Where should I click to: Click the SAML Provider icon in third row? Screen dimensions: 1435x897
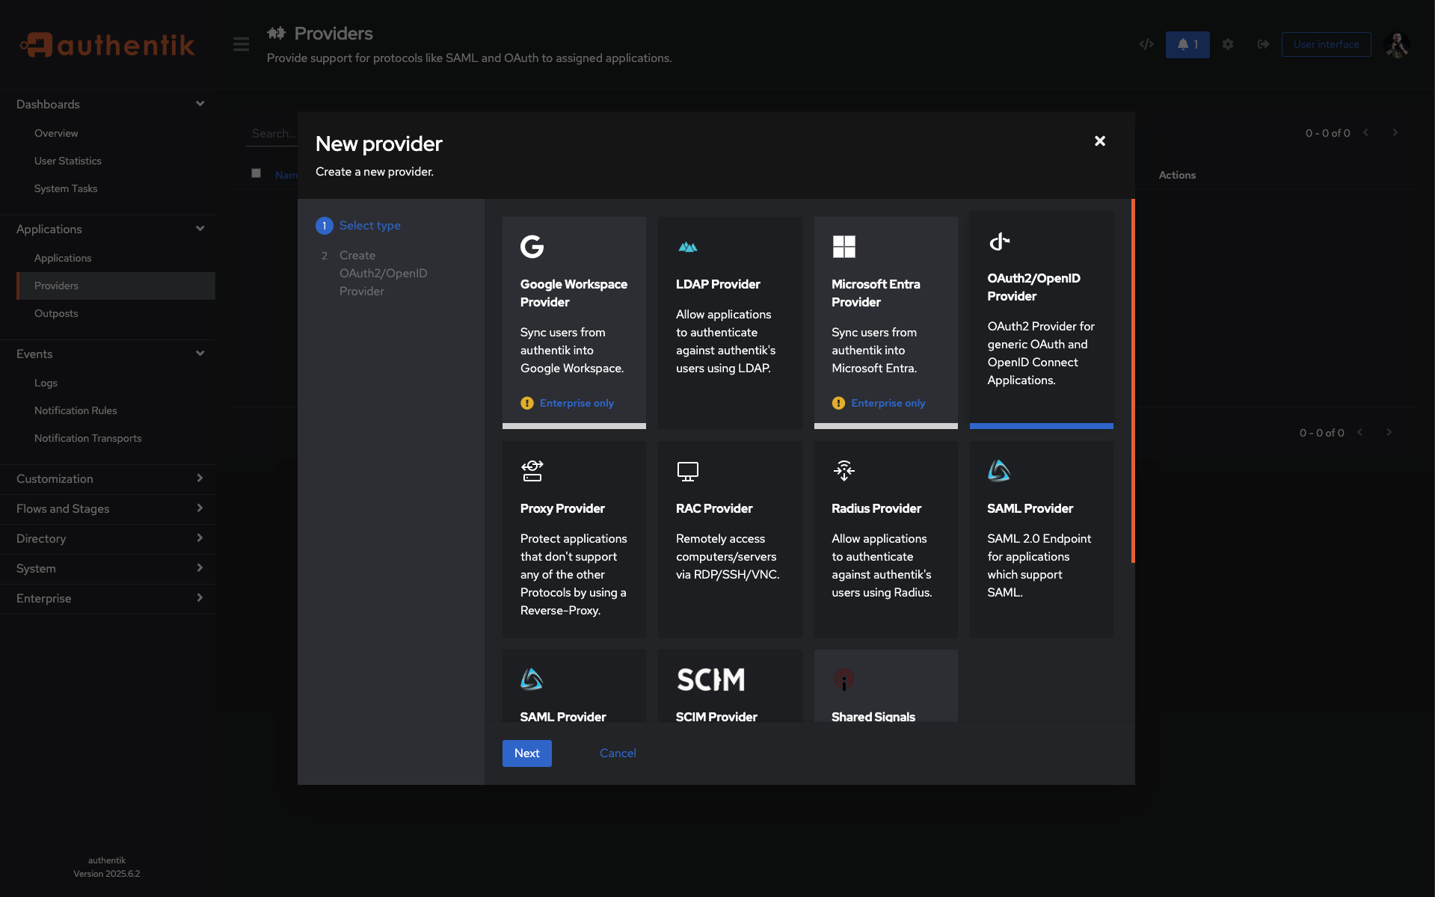532,679
